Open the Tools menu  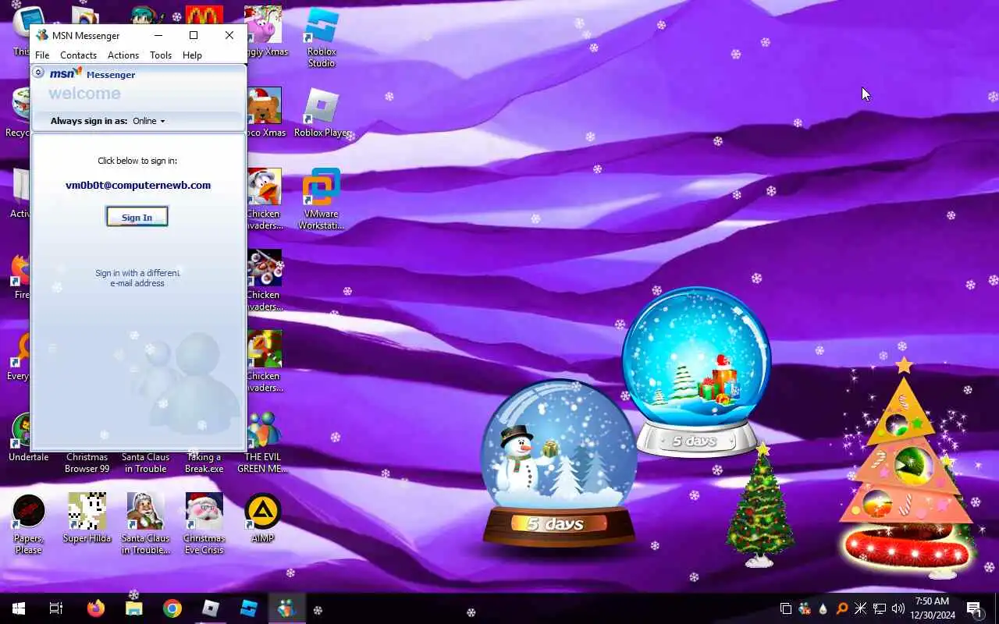[x=161, y=55]
